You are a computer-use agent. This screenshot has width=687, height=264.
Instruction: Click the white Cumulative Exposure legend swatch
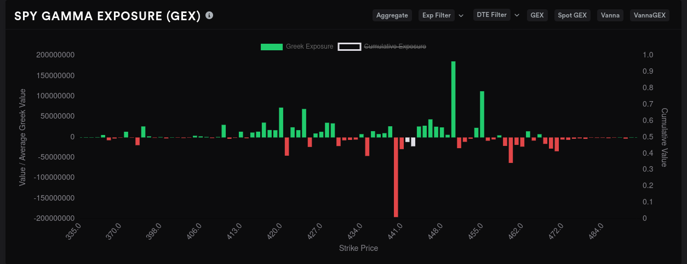click(x=350, y=46)
